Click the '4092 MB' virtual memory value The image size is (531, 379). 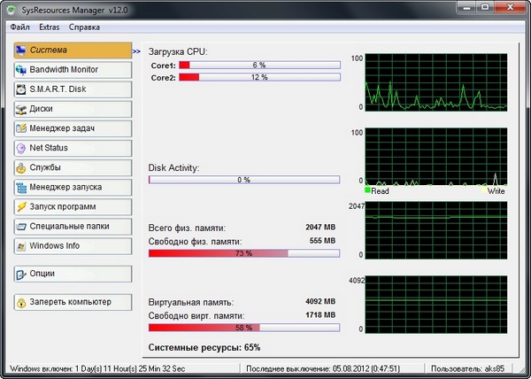[x=320, y=301]
